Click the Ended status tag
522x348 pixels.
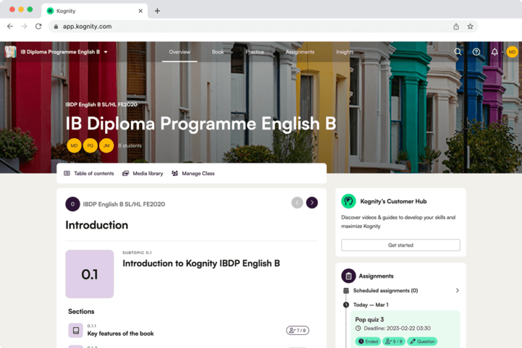[x=368, y=341]
